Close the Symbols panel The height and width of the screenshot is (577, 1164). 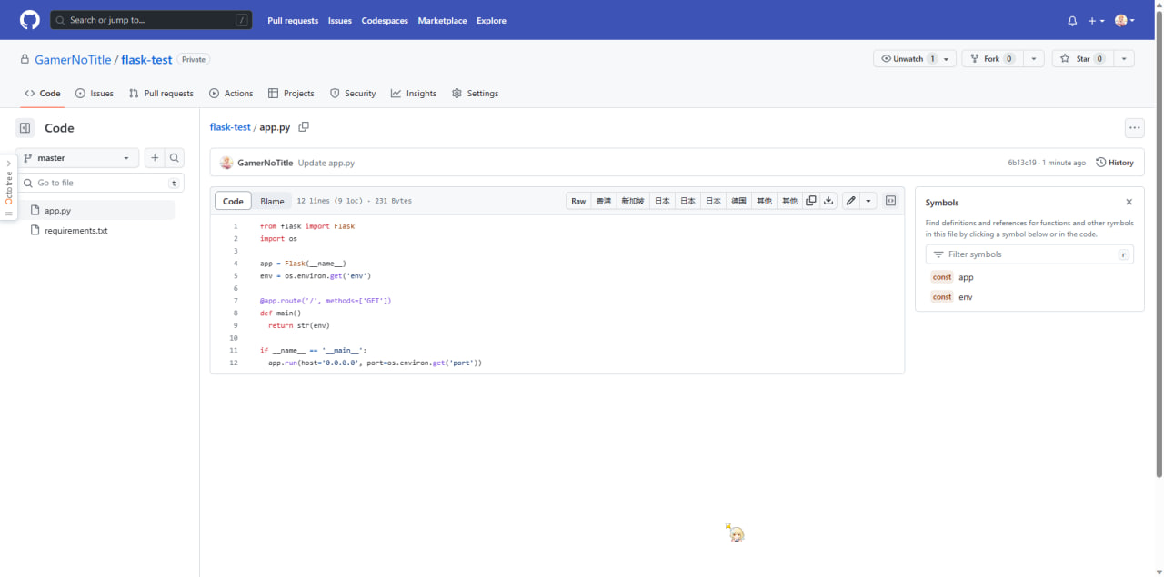tap(1129, 203)
